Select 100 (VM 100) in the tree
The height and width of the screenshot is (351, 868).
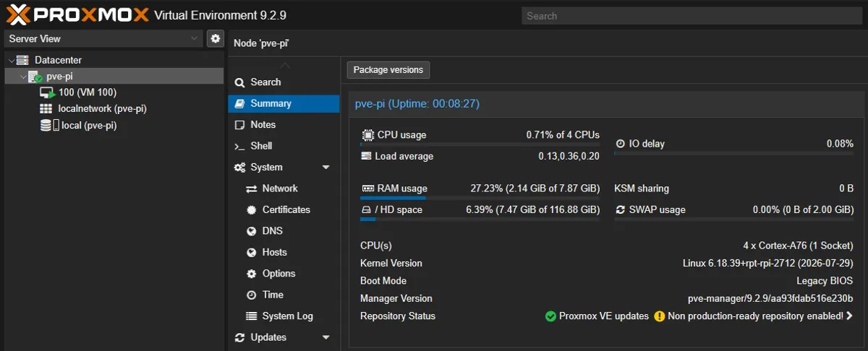click(114, 92)
